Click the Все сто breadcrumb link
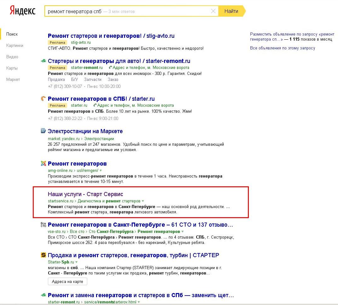Viewport: 338px width, 305px height. [x=77, y=232]
